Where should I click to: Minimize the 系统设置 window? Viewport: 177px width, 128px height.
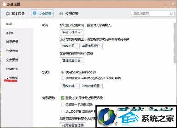click(166, 5)
